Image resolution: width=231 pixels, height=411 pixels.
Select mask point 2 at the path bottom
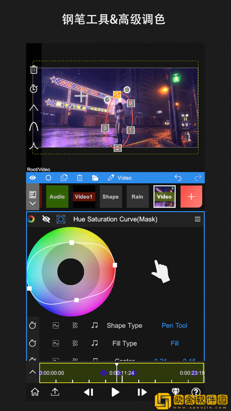tap(117, 148)
